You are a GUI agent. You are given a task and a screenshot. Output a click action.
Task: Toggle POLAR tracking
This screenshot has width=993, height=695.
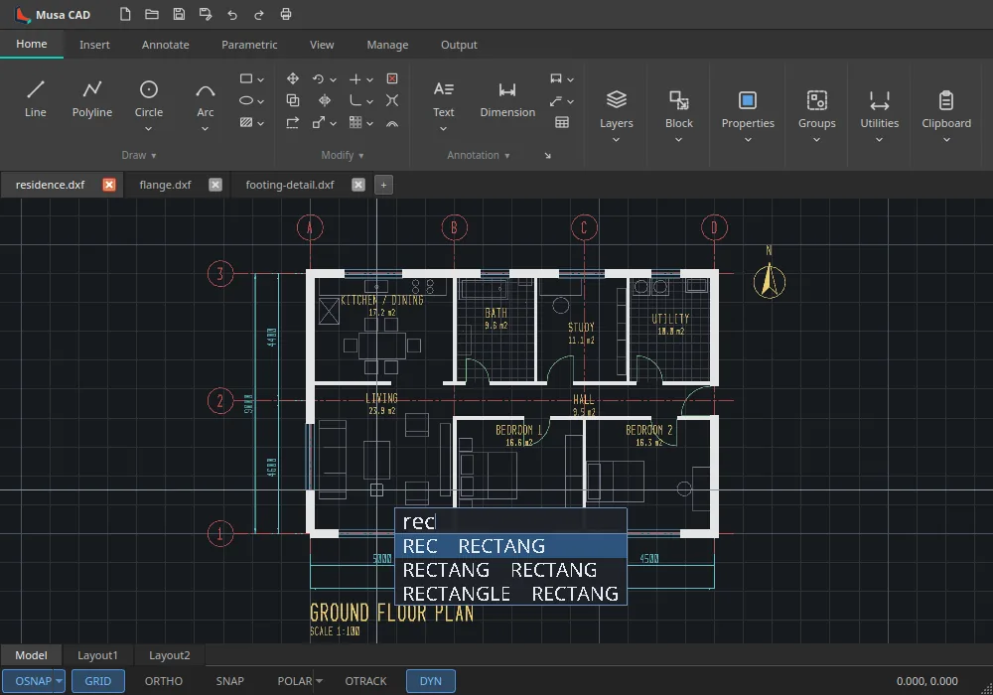[295, 681]
